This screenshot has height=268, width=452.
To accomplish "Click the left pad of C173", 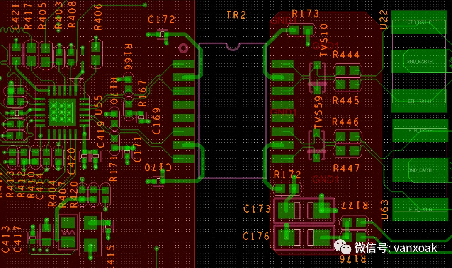I will point(285,210).
